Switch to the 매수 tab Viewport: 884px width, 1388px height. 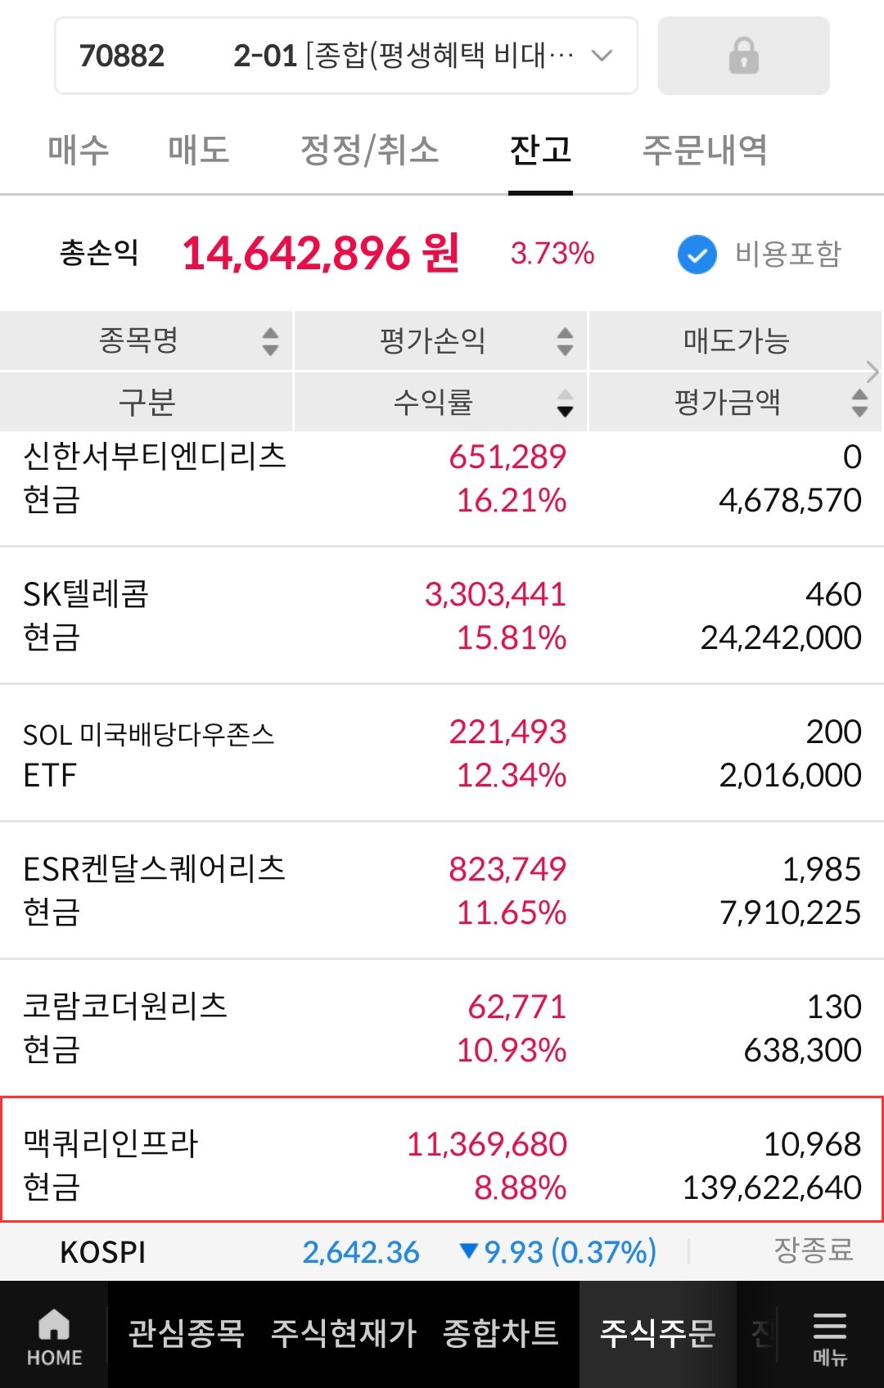coord(79,151)
